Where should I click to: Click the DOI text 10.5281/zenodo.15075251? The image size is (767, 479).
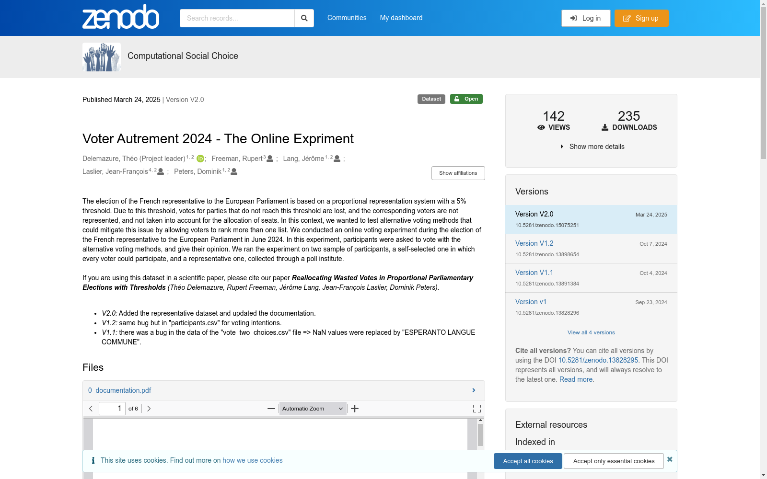coord(547,225)
